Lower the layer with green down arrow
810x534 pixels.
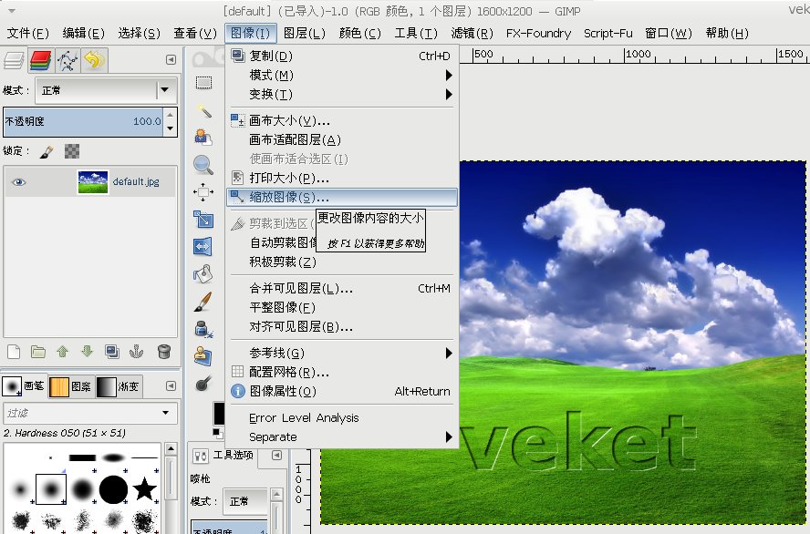(87, 352)
